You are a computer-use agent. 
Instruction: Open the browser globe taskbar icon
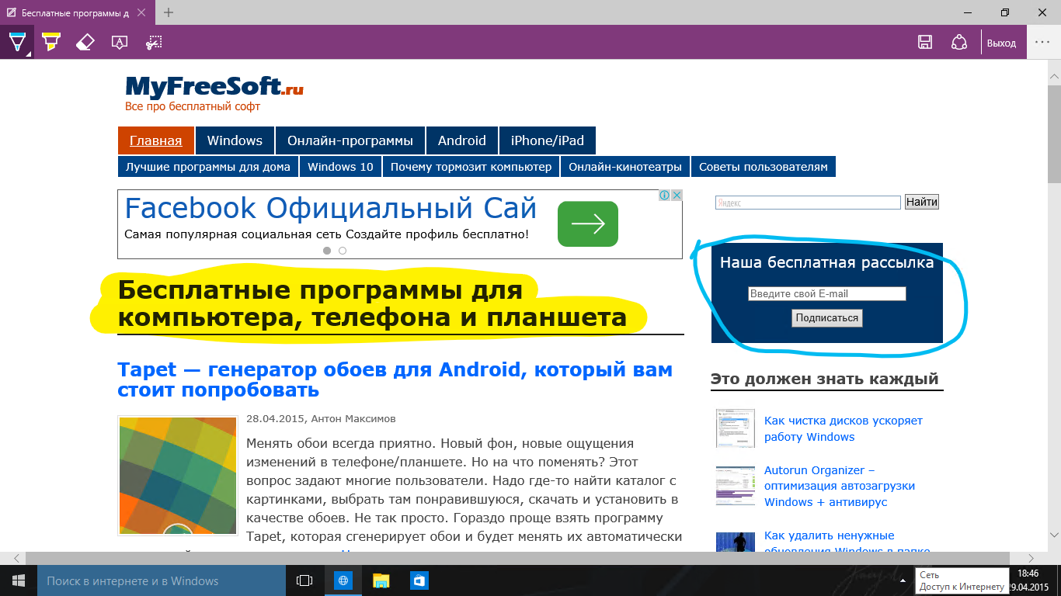pos(343,580)
